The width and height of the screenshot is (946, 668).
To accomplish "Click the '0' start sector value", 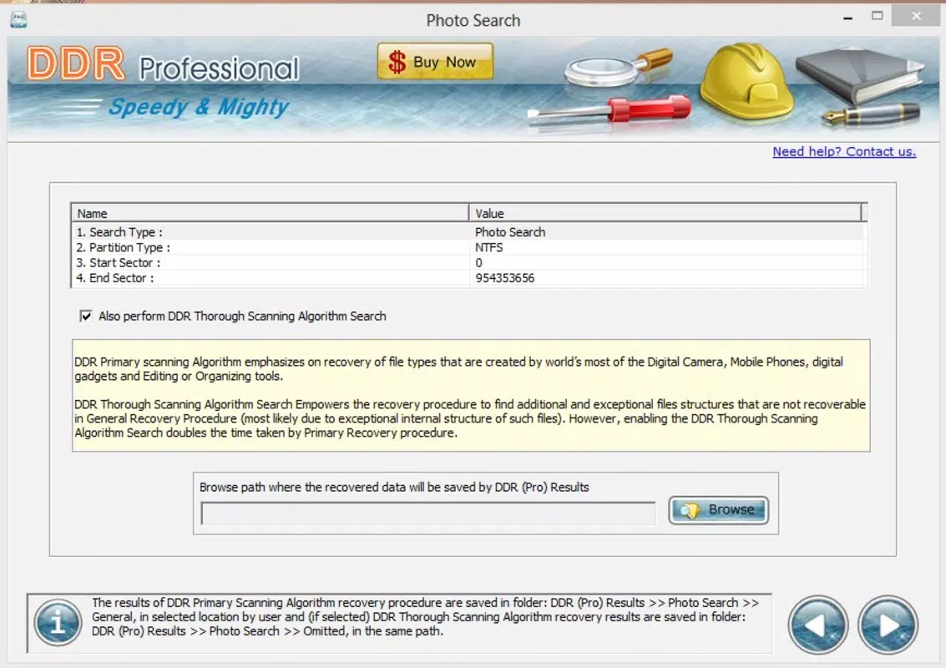I will click(478, 263).
